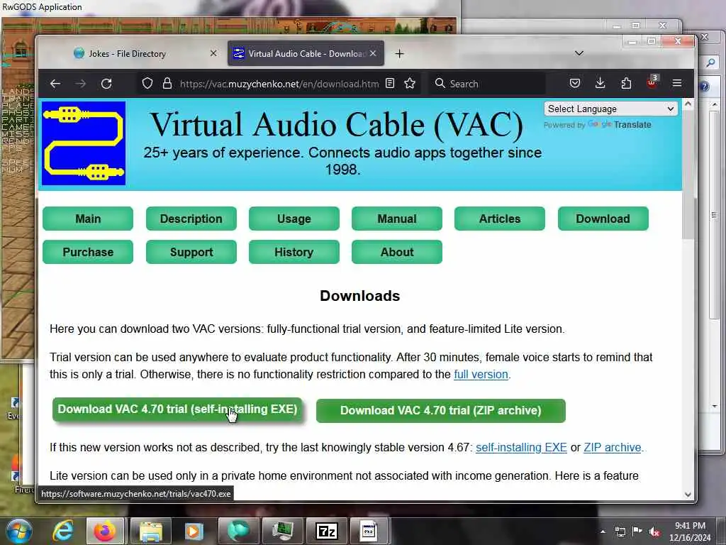Image resolution: width=726 pixels, height=545 pixels.
Task: Click the page scrollbar up arrow
Action: [688, 104]
